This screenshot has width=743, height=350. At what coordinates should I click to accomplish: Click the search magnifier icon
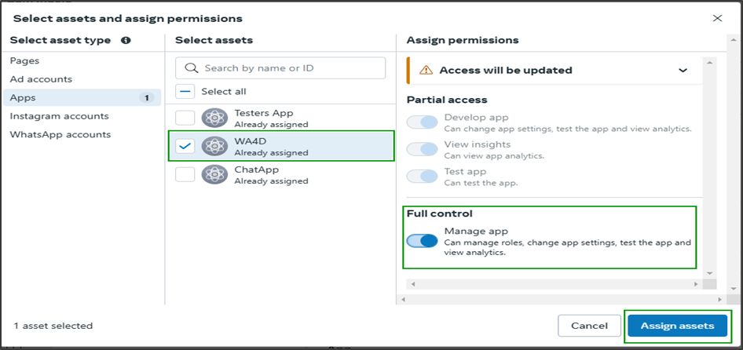tap(189, 68)
